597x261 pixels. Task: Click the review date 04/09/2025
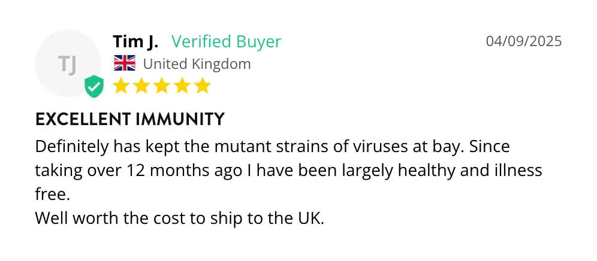pos(524,41)
